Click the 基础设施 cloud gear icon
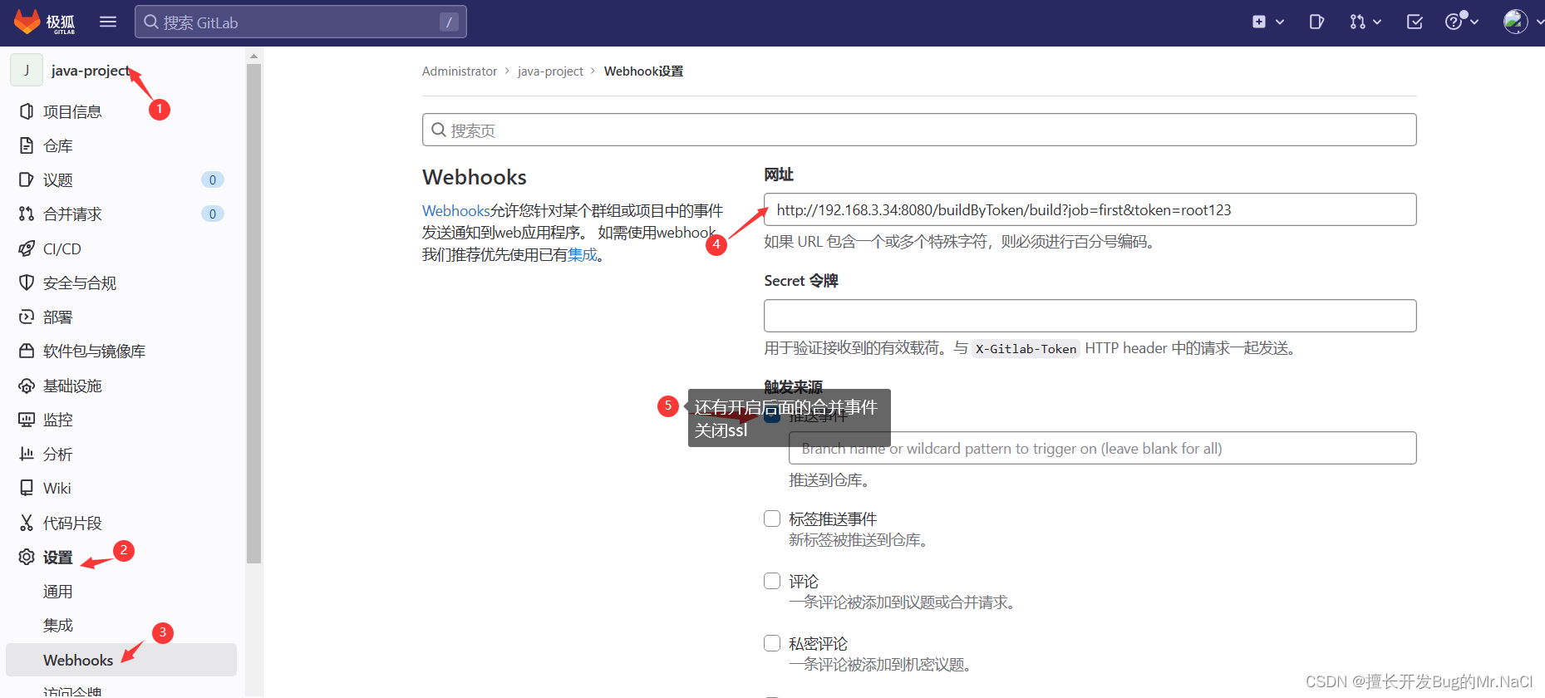This screenshot has width=1545, height=698. (x=27, y=386)
